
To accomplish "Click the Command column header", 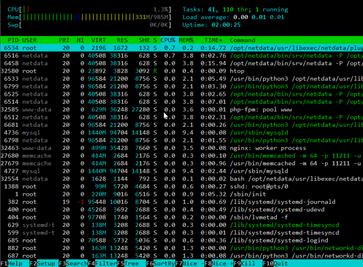I will (x=242, y=40).
